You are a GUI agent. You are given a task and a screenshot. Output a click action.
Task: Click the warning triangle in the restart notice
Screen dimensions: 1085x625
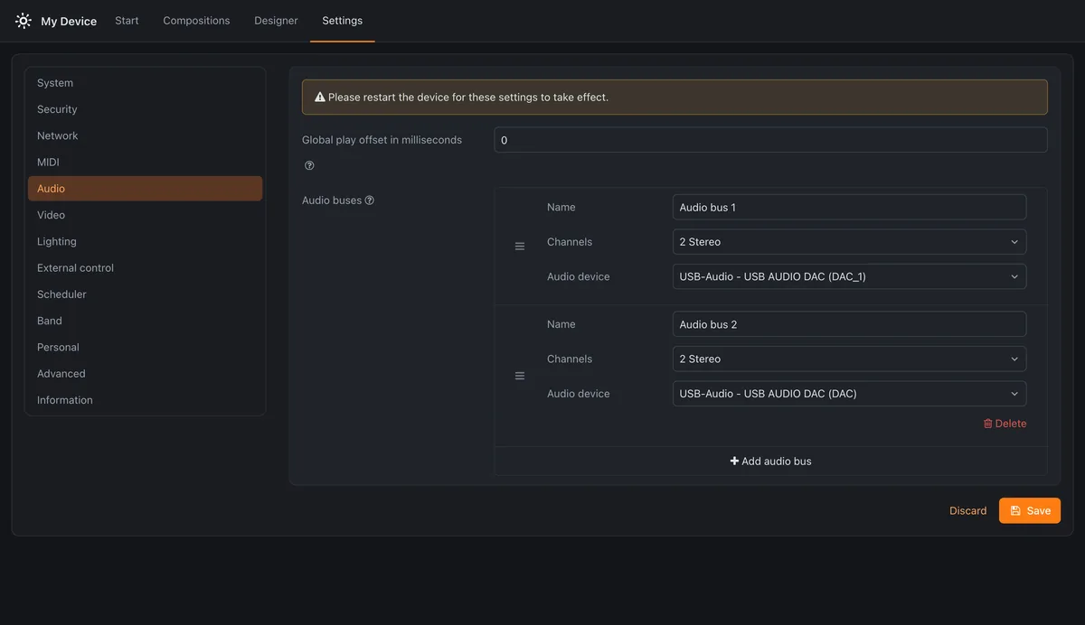click(319, 97)
